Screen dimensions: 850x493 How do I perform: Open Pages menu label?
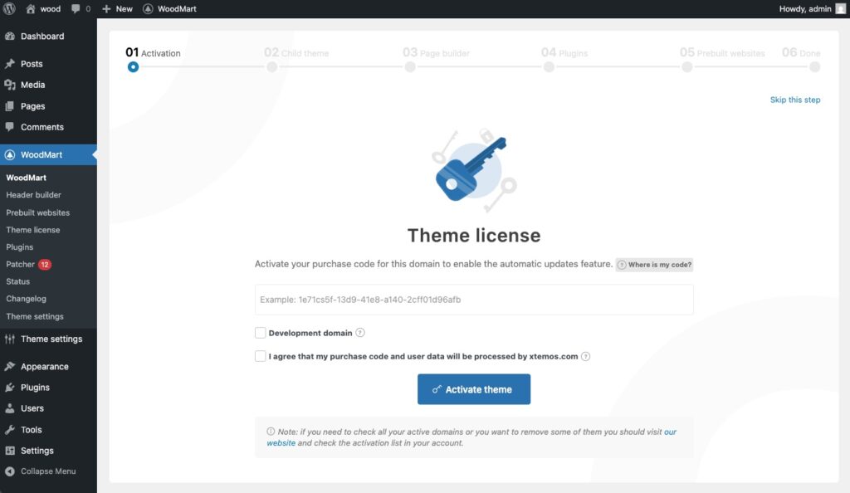(x=32, y=106)
